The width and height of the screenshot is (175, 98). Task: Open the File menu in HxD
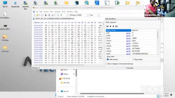point(37,12)
